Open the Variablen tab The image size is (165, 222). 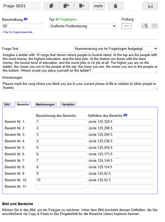[x=68, y=104]
